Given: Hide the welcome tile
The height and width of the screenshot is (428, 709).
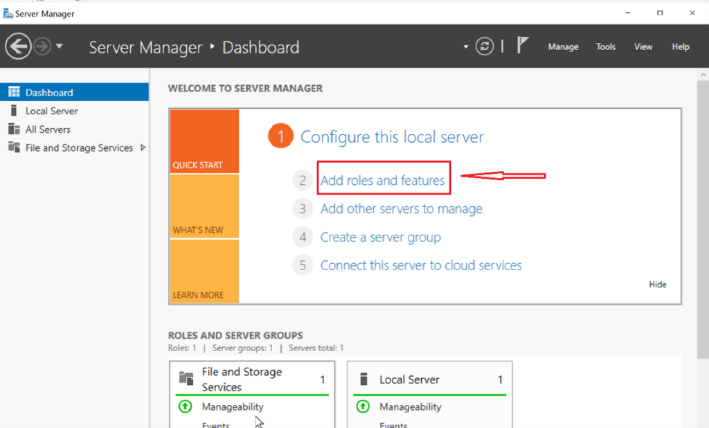Looking at the screenshot, I should 658,285.
